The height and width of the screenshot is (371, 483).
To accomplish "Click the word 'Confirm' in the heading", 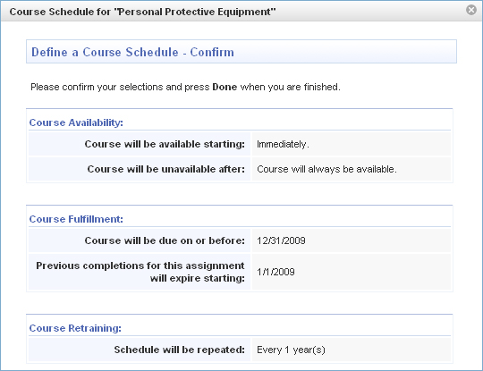I will [x=212, y=52].
